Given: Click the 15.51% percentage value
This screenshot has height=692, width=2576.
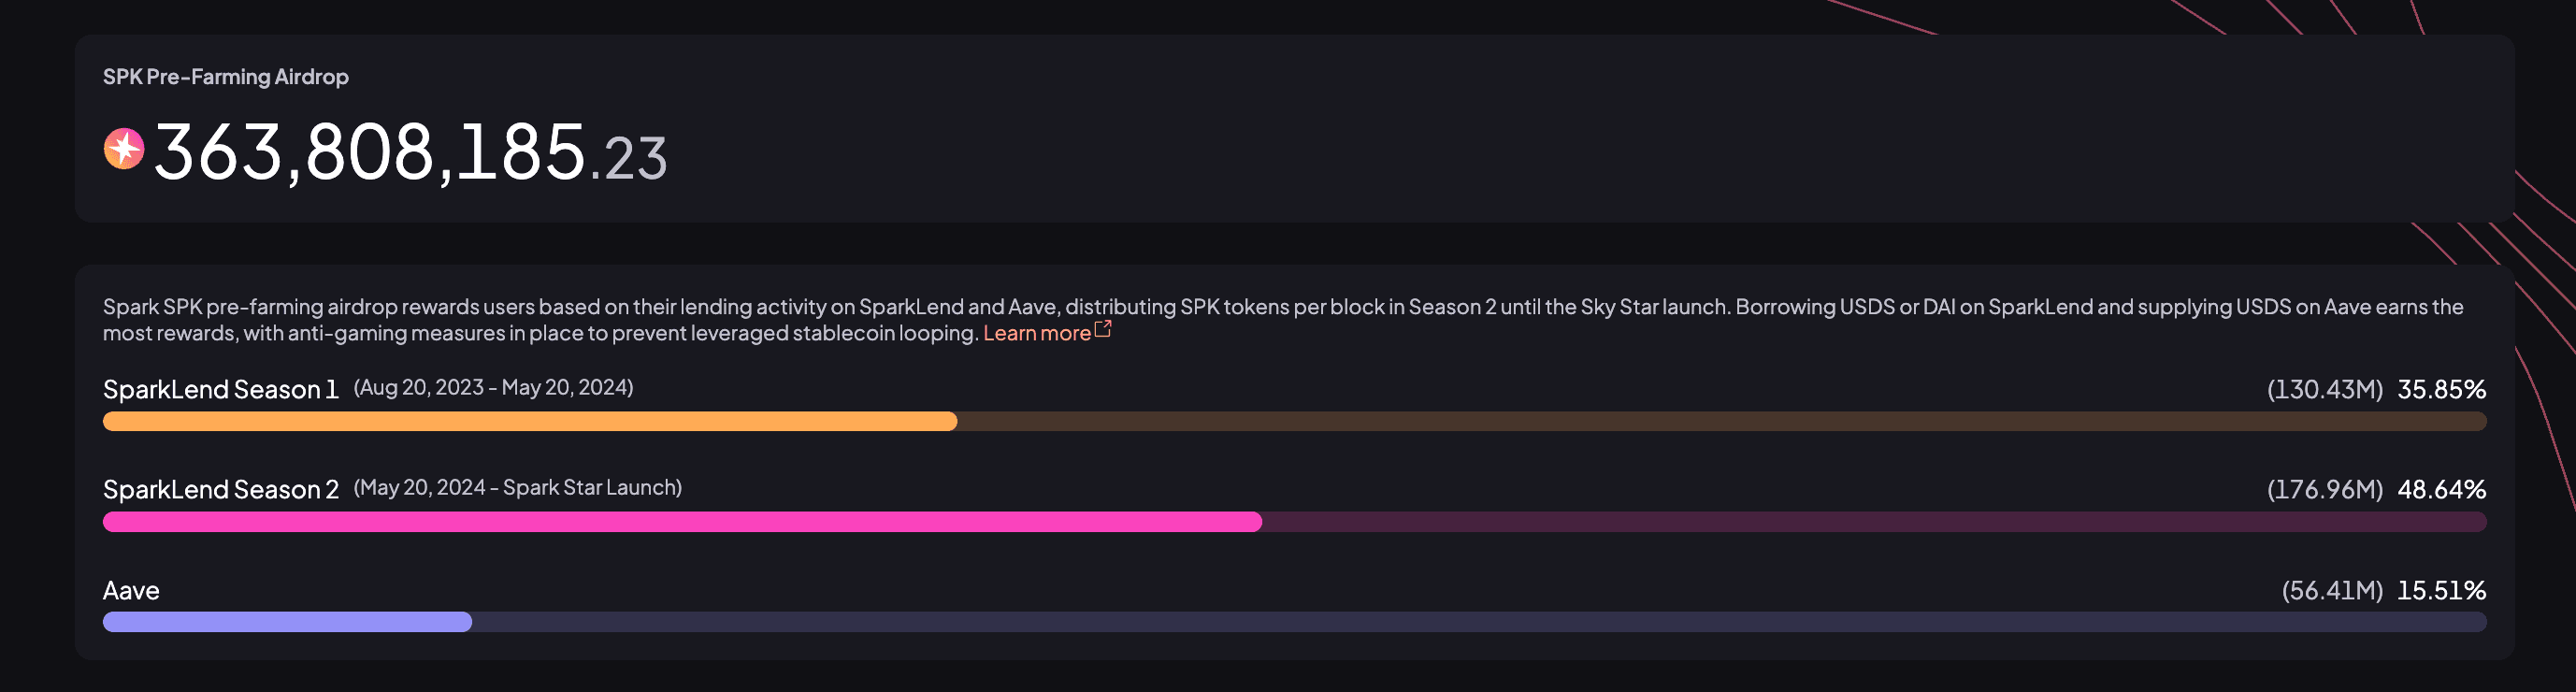Looking at the screenshot, I should pyautogui.click(x=2441, y=590).
